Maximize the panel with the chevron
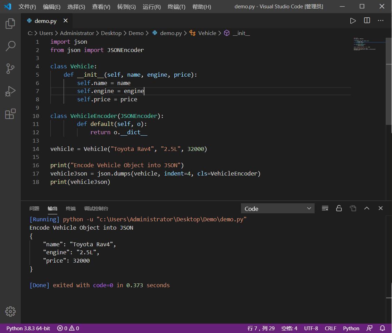 [x=367, y=208]
